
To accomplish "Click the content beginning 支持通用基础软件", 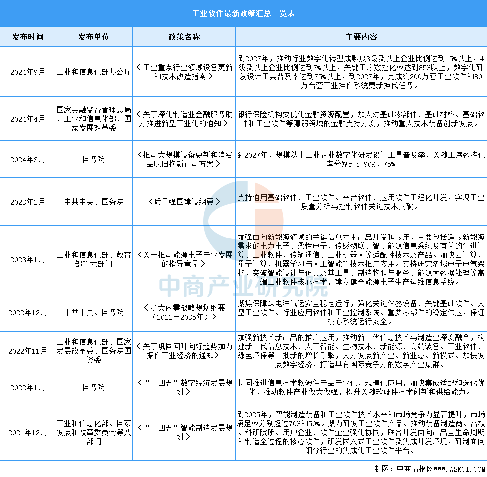I will click(361, 202).
